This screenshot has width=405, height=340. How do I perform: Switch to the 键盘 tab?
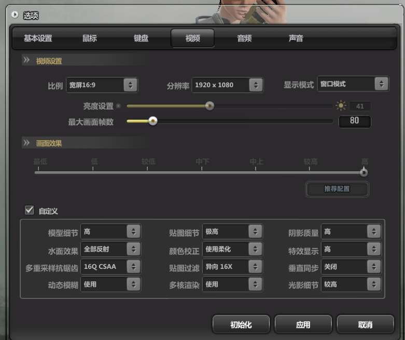[141, 38]
